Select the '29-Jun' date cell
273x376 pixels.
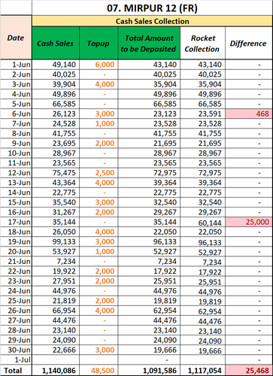[x=16, y=340]
